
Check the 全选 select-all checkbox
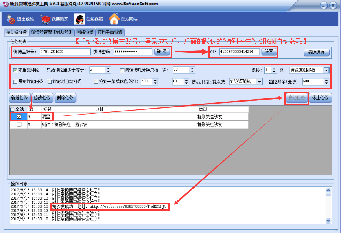pyautogui.click(x=12, y=109)
